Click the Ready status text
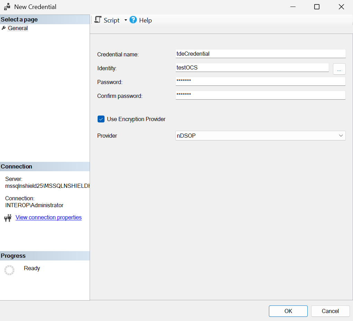This screenshot has width=353, height=321. (32, 268)
